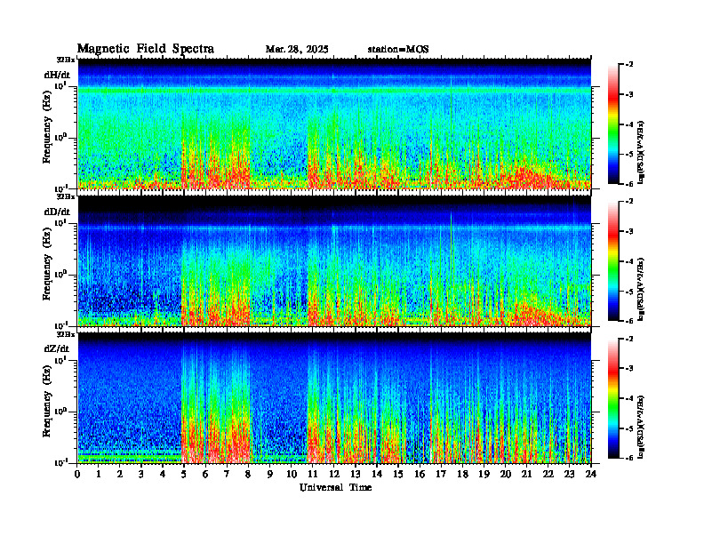Click the color scale bar beside dH/dt
The width and height of the screenshot is (704, 544).
click(613, 124)
